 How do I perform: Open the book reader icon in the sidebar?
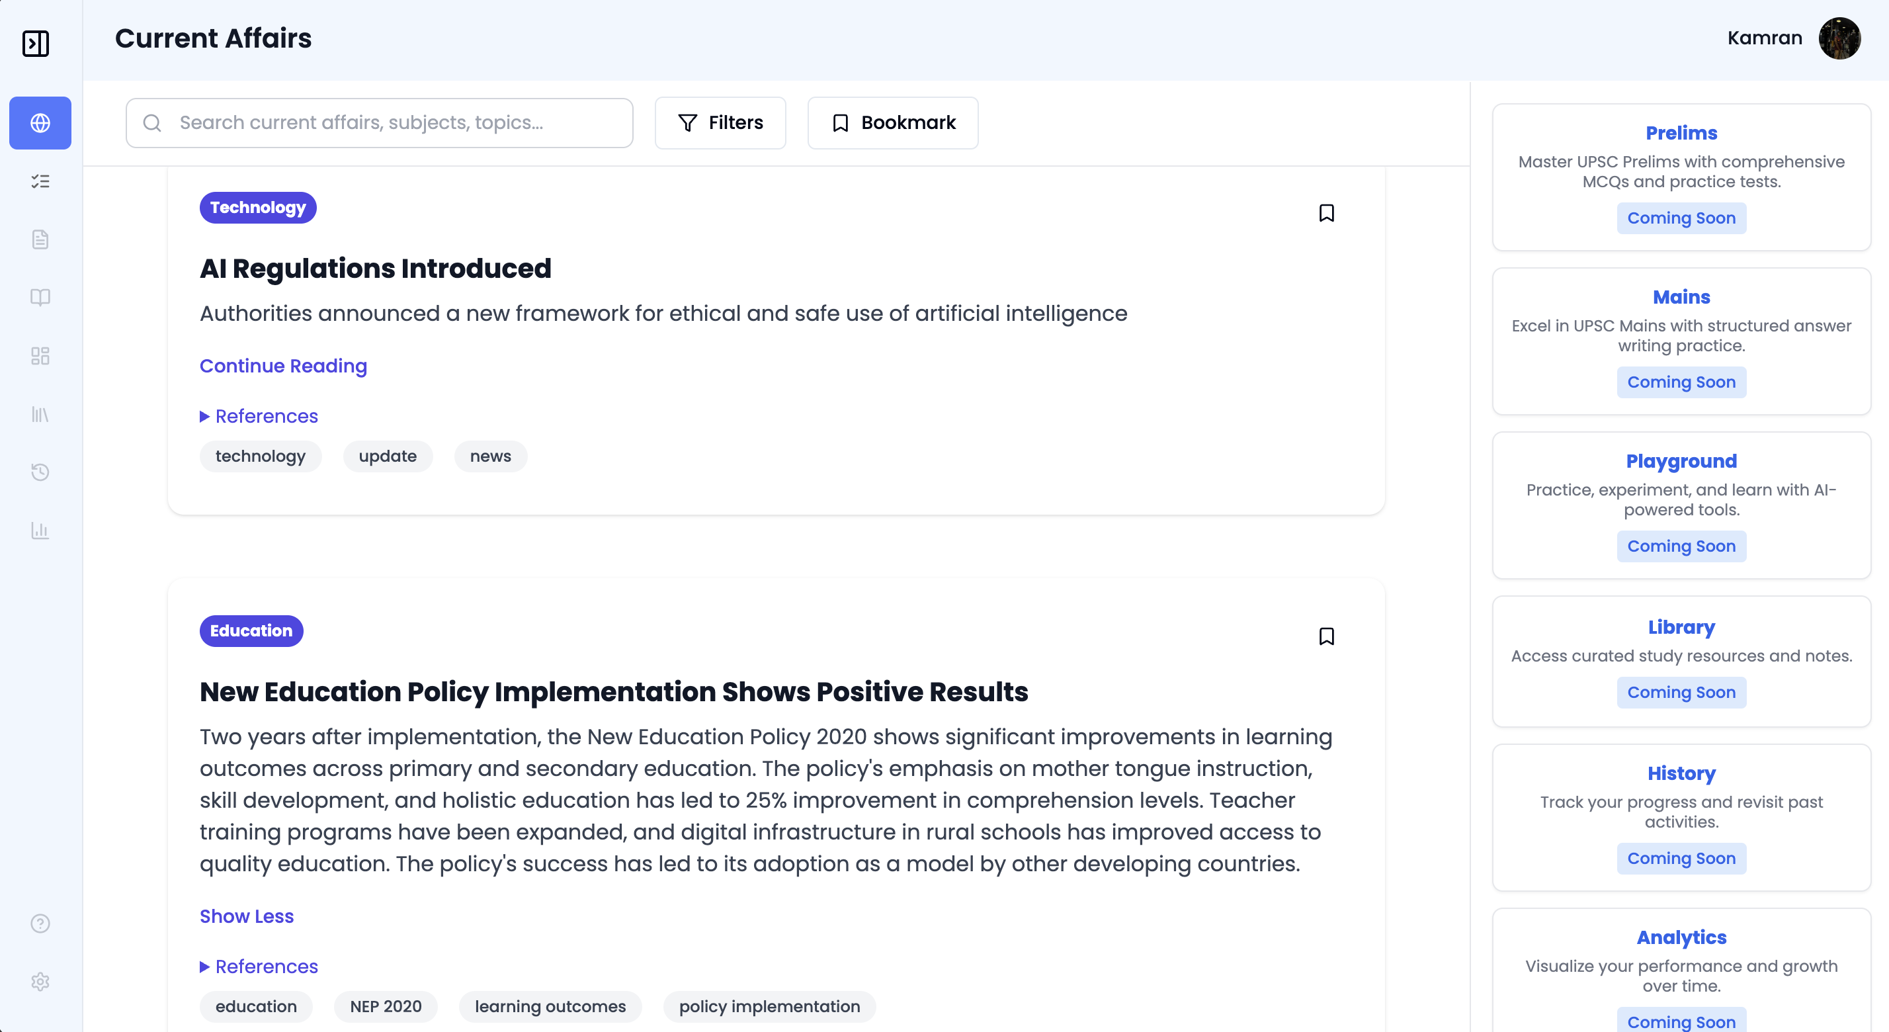[40, 297]
